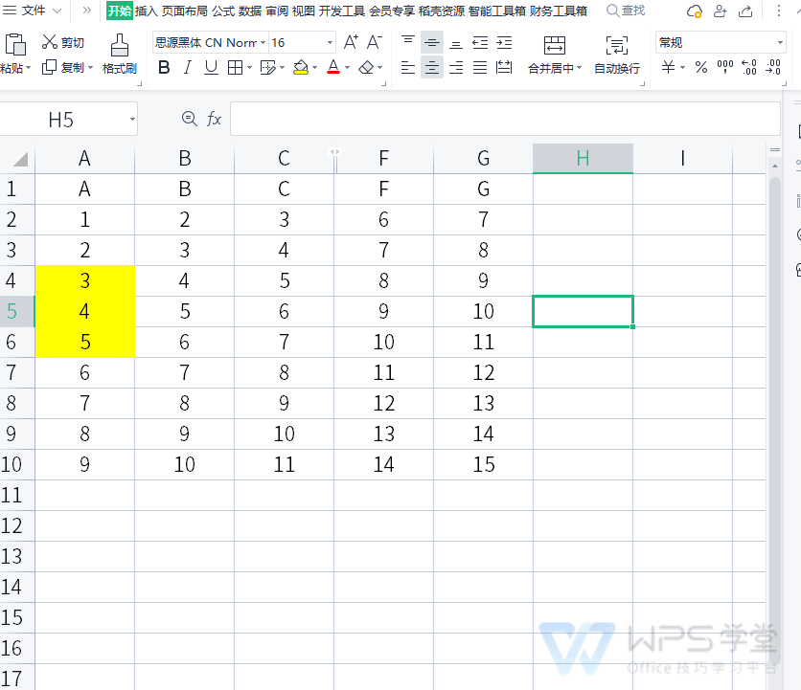Click the share export icon

[745, 11]
